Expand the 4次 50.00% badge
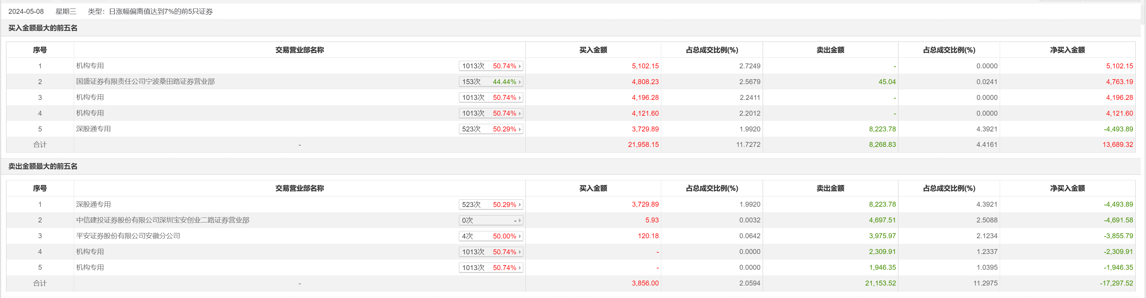This screenshot has width=1146, height=298. pos(491,236)
